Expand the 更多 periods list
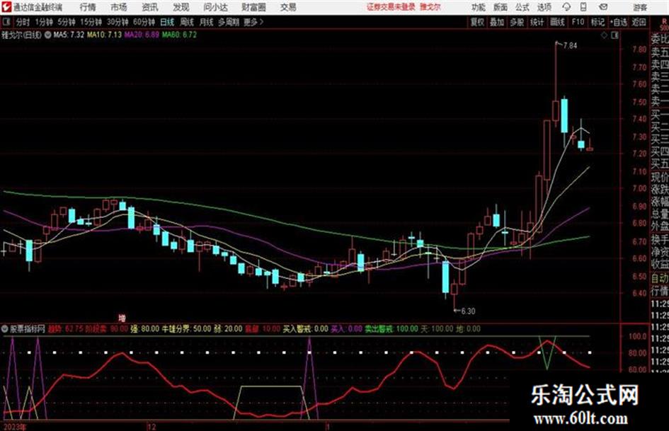669x431 pixels. pyautogui.click(x=253, y=22)
